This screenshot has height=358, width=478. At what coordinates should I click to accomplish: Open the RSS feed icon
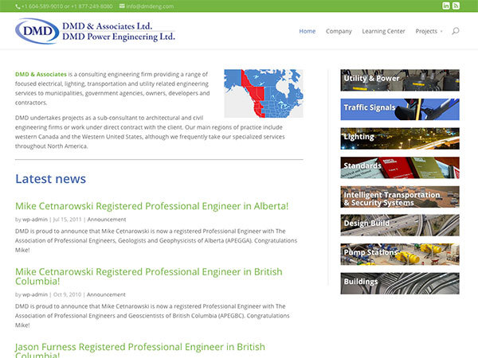click(x=456, y=6)
